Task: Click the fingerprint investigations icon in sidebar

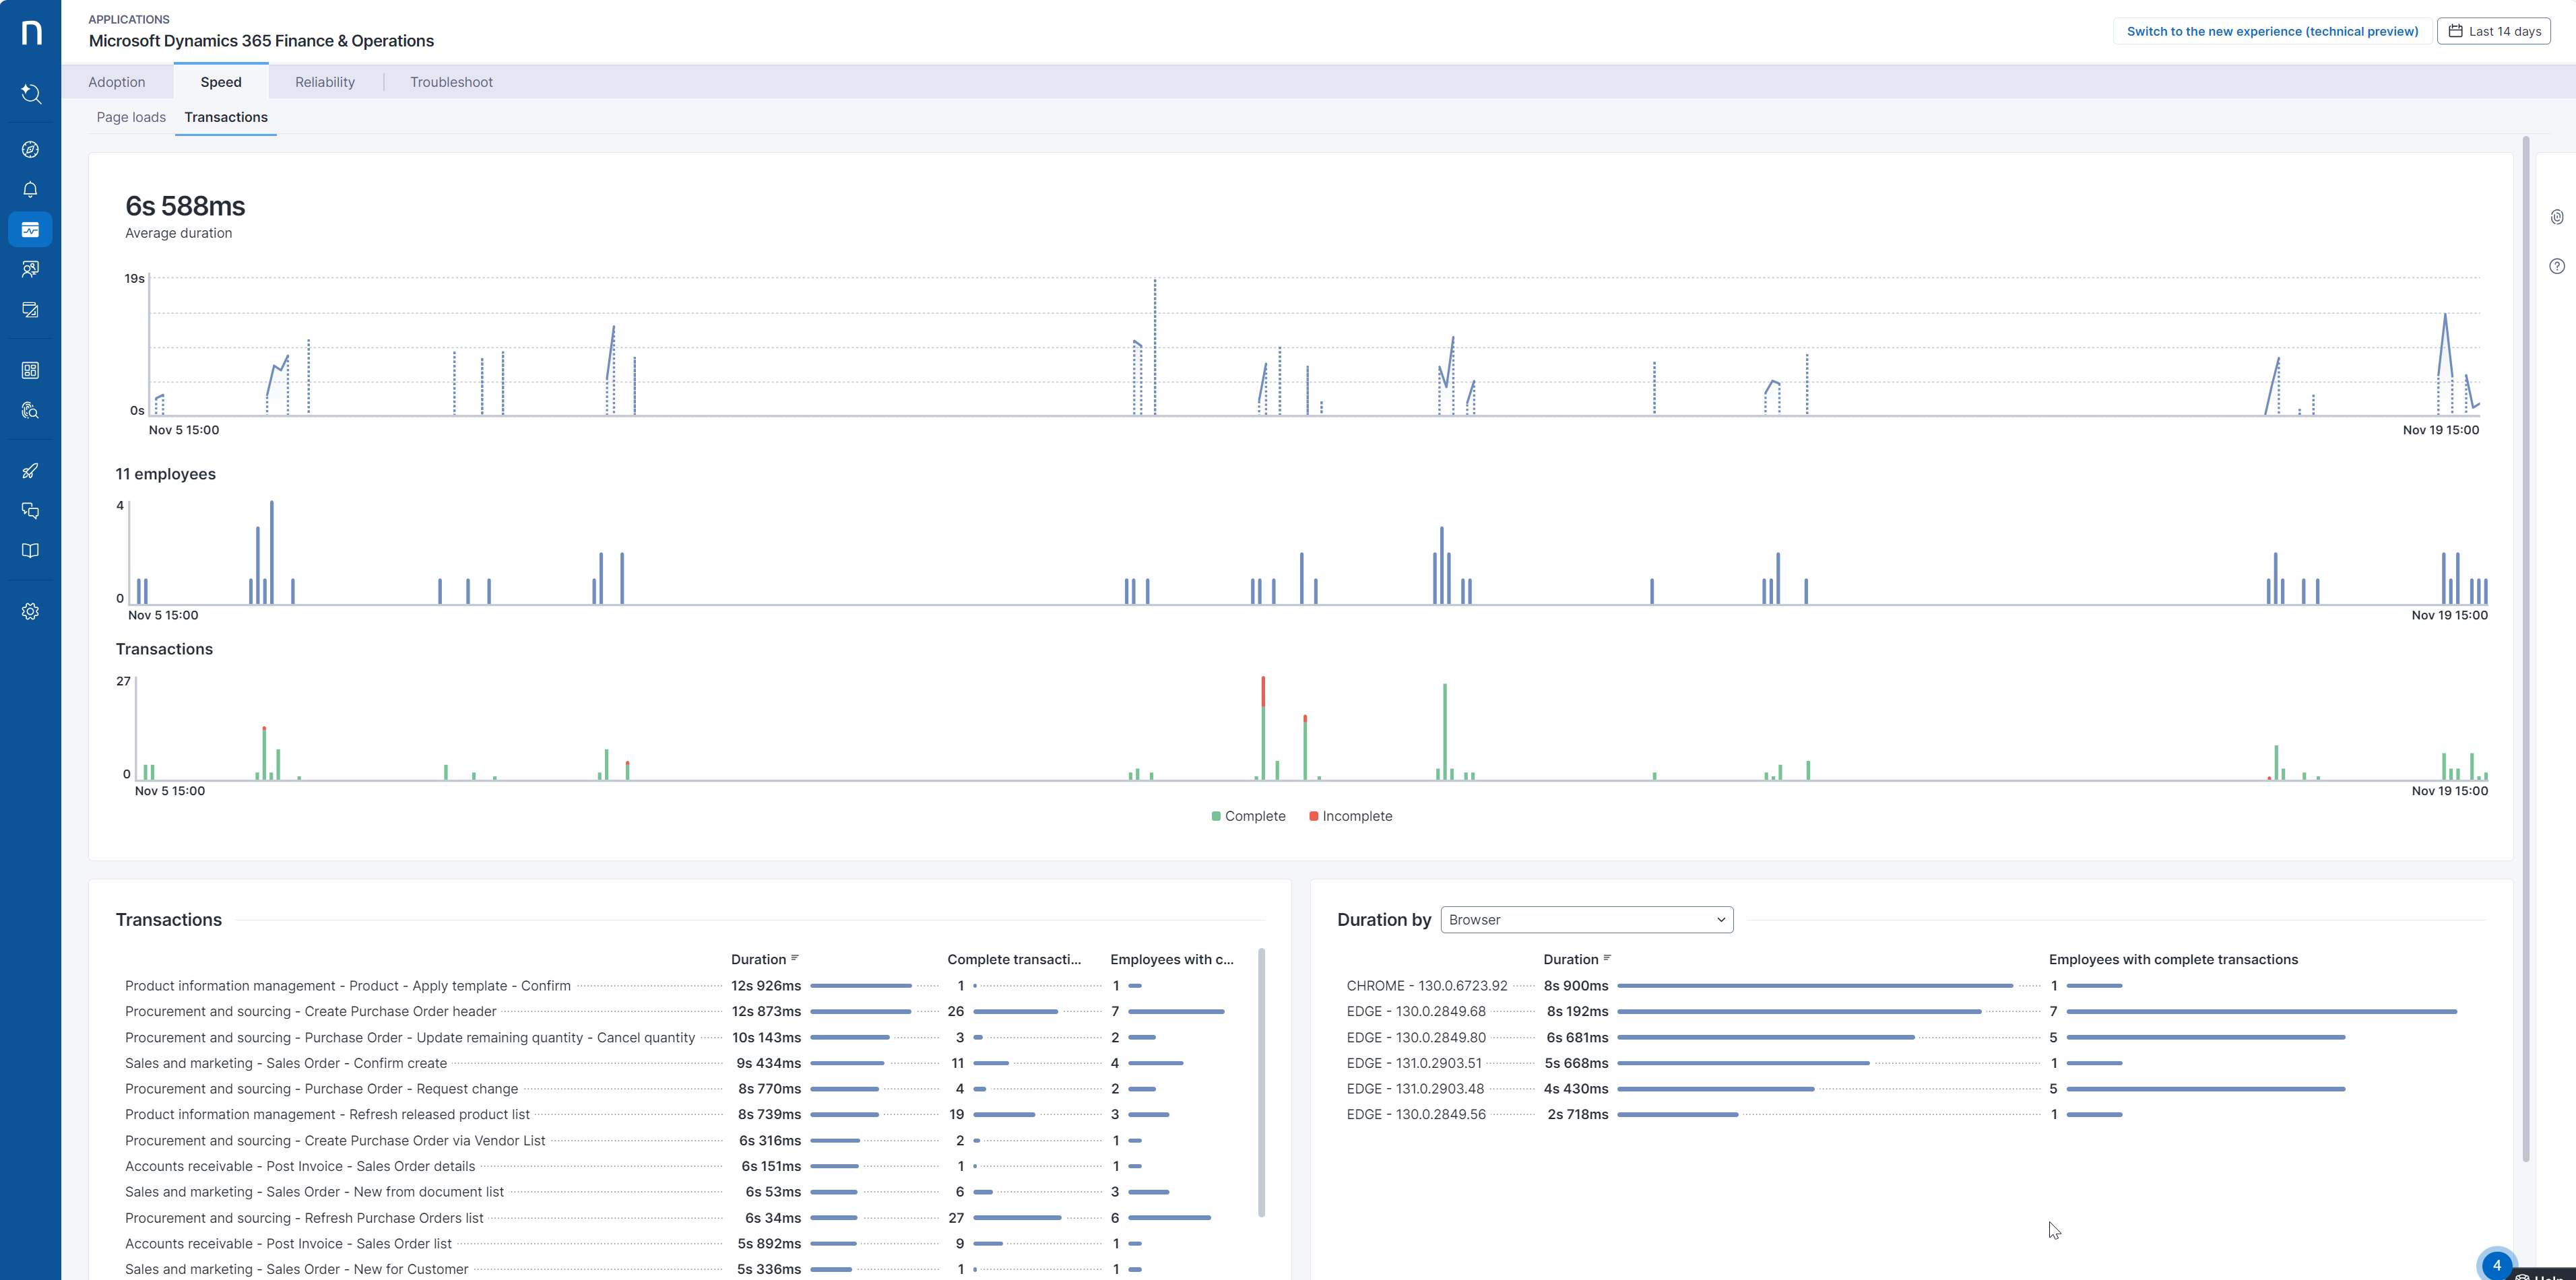Action: (30, 411)
